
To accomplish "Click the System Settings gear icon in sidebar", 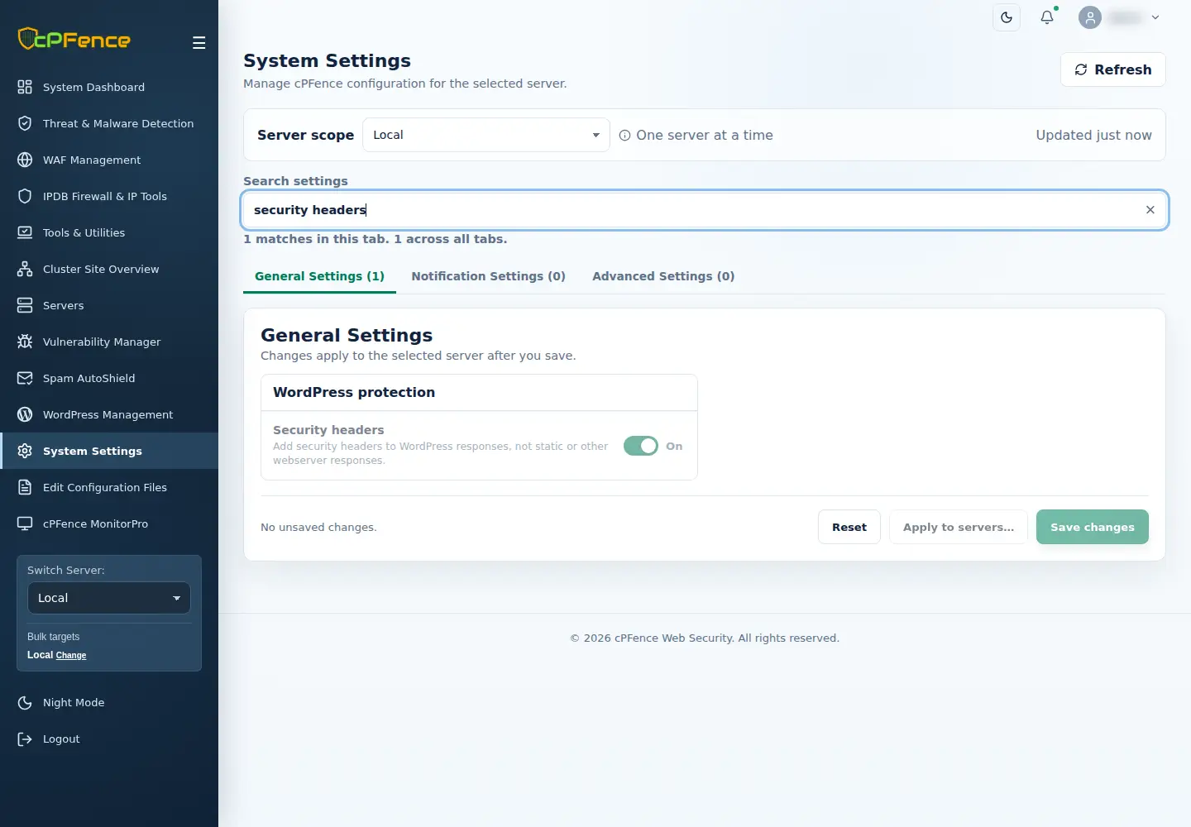I will click(x=25, y=451).
